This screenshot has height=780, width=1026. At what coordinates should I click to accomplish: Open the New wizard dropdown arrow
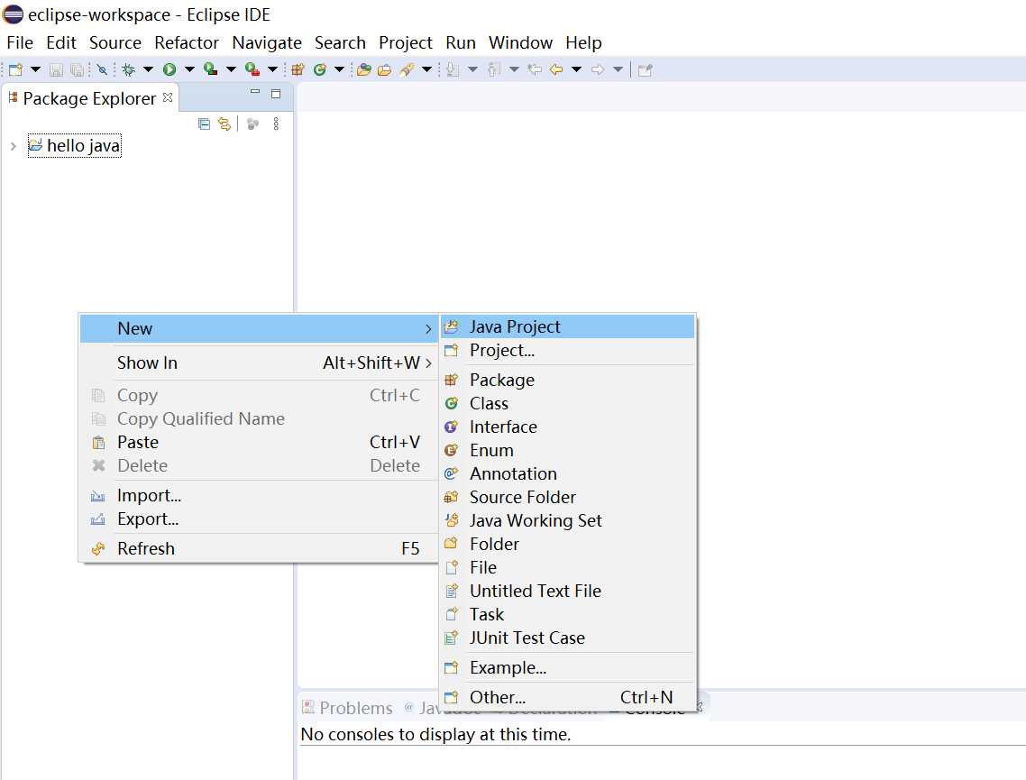(x=35, y=69)
